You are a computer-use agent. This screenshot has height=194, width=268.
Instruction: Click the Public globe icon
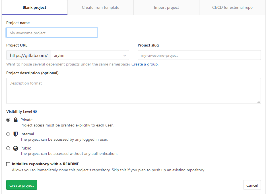tap(16, 148)
